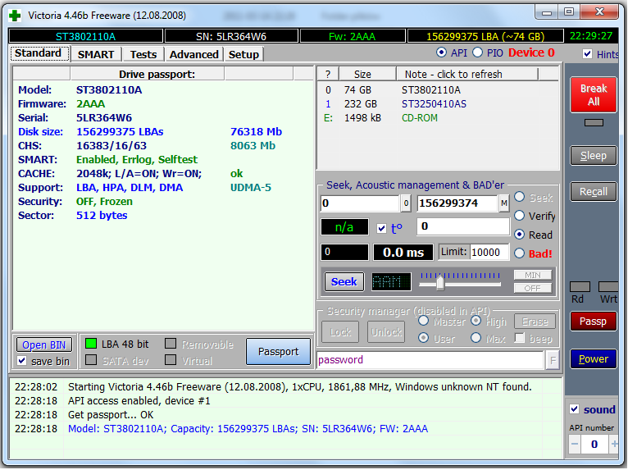The image size is (628, 470).
Task: Click the 0.0 ms timing display
Action: click(403, 253)
